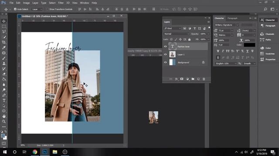
Task: Toggle lock position on layer
Action: tap(180, 39)
